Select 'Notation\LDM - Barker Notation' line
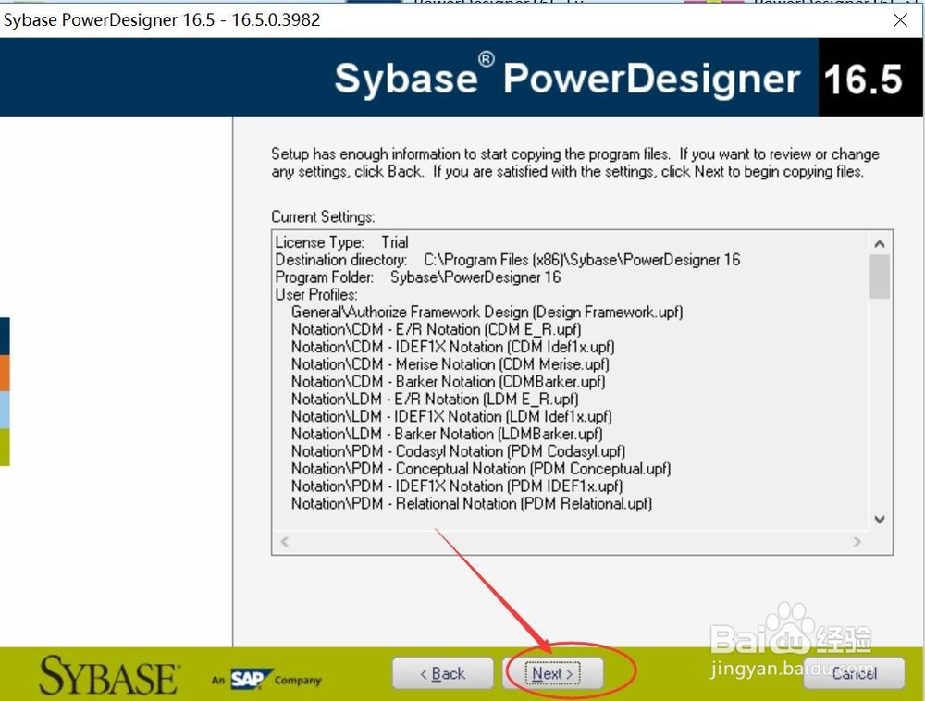Viewport: 925px width, 701px height. tap(447, 434)
